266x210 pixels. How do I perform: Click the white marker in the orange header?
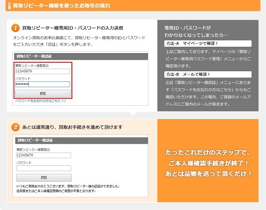click(9, 6)
